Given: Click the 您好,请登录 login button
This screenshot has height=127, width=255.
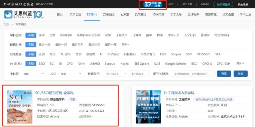Looking at the screenshot, I should [x=223, y=5].
